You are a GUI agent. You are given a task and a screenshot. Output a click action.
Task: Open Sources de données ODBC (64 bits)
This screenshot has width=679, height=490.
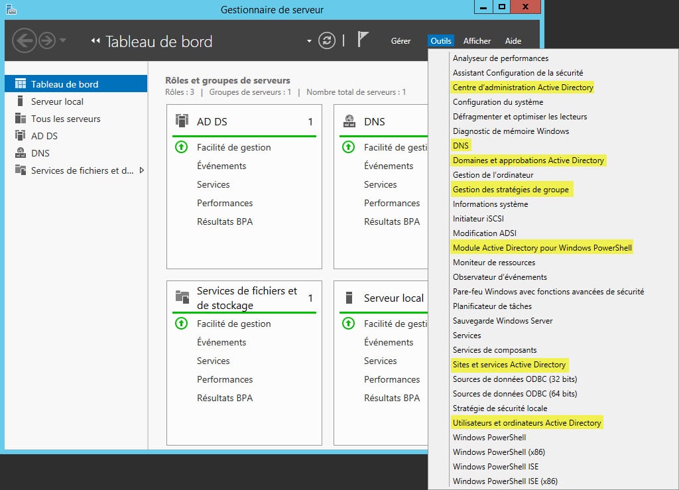(515, 393)
